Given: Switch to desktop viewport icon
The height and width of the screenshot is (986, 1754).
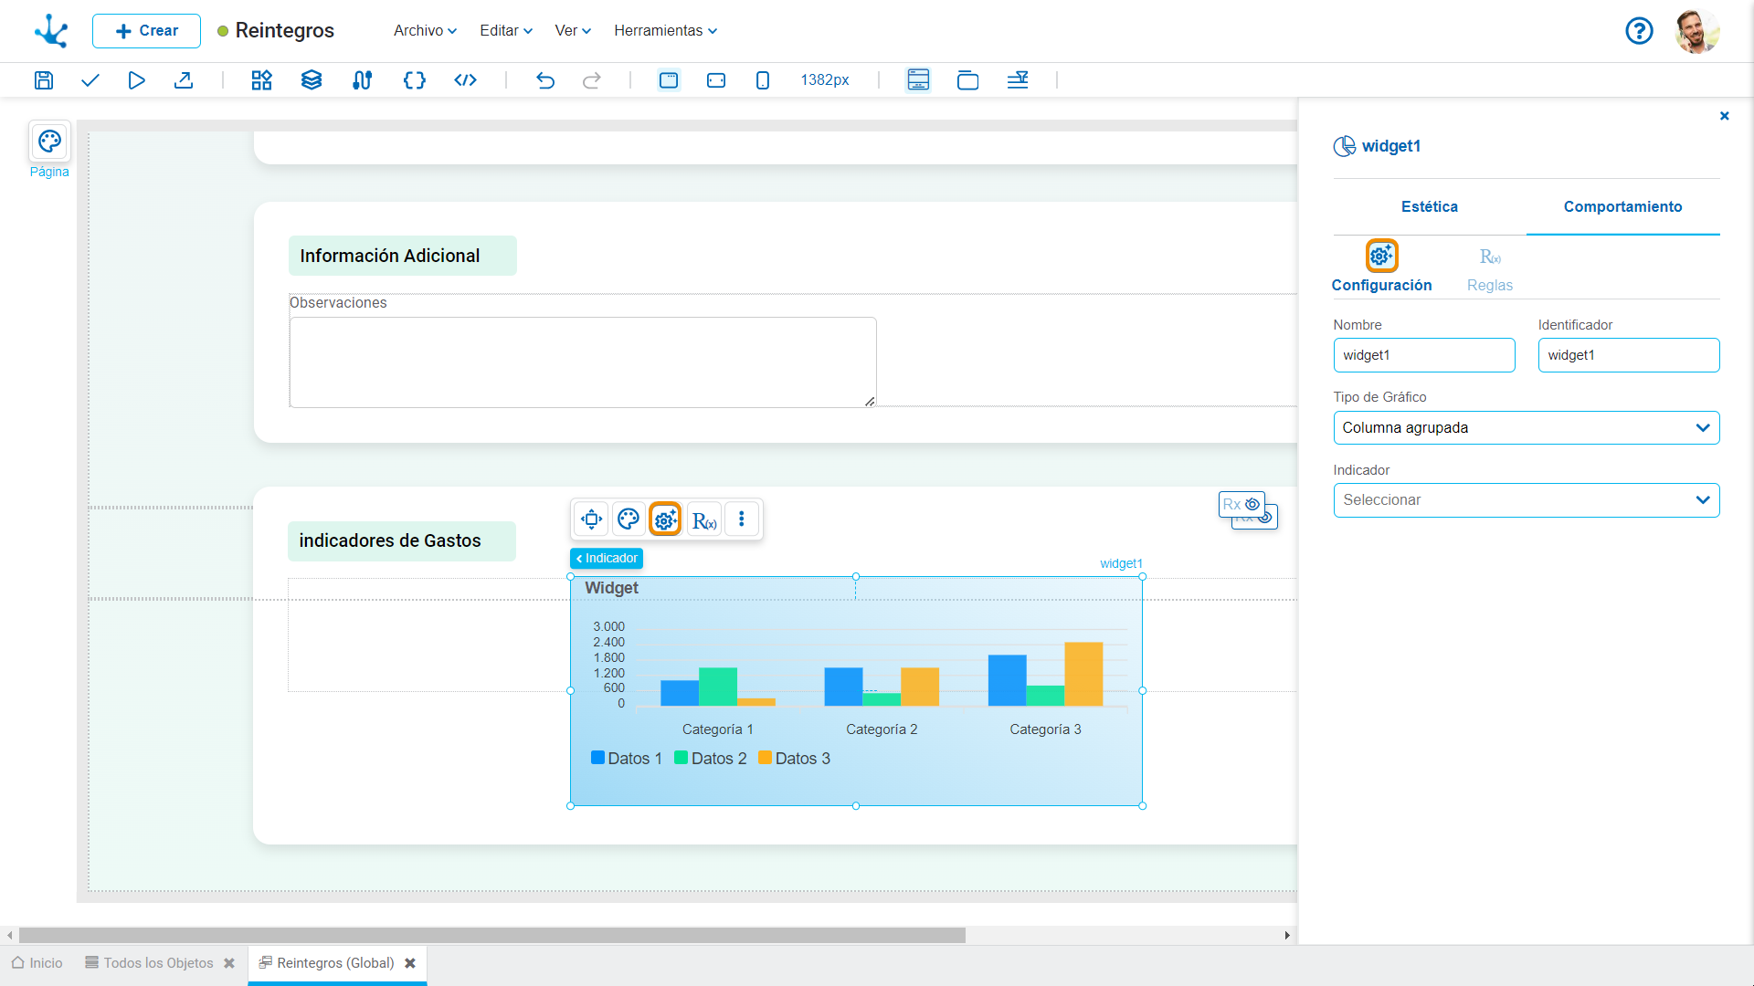Looking at the screenshot, I should pos(669,80).
